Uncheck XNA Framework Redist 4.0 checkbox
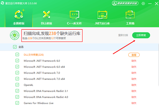The height and width of the screenshot is (106, 159). coord(17,97)
